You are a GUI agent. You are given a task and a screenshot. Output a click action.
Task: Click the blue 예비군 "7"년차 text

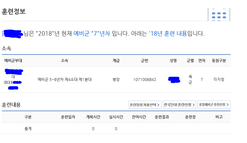[x=92, y=33]
